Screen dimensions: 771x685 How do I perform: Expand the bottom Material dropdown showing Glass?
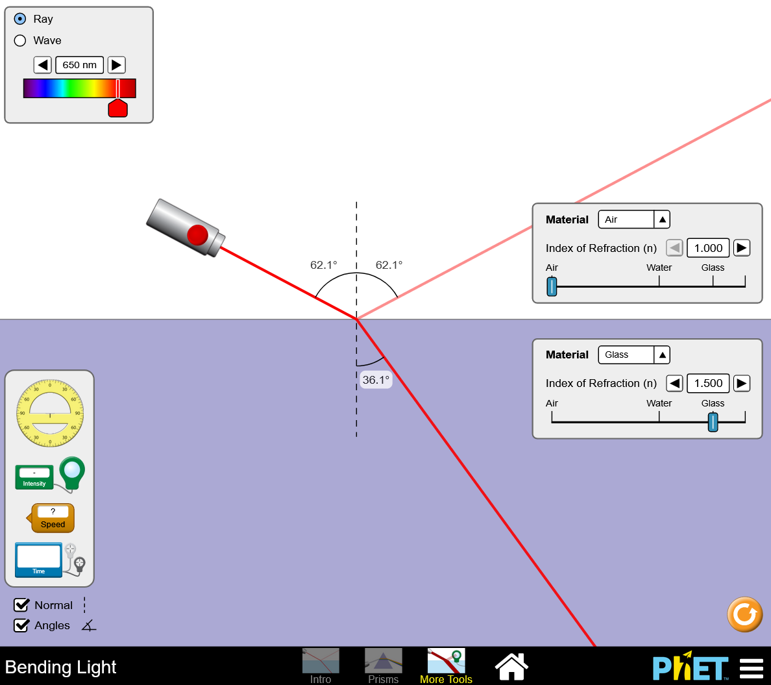click(x=633, y=355)
